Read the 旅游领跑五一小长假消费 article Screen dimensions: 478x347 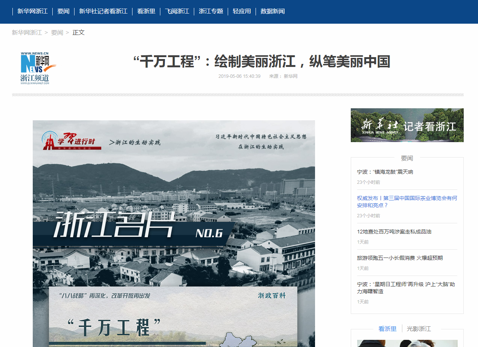(x=400, y=258)
